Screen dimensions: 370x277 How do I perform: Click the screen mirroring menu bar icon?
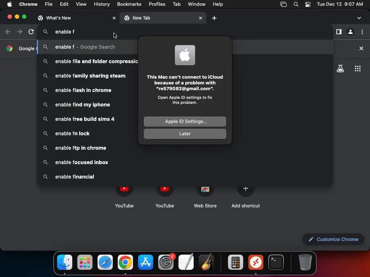pos(283,4)
